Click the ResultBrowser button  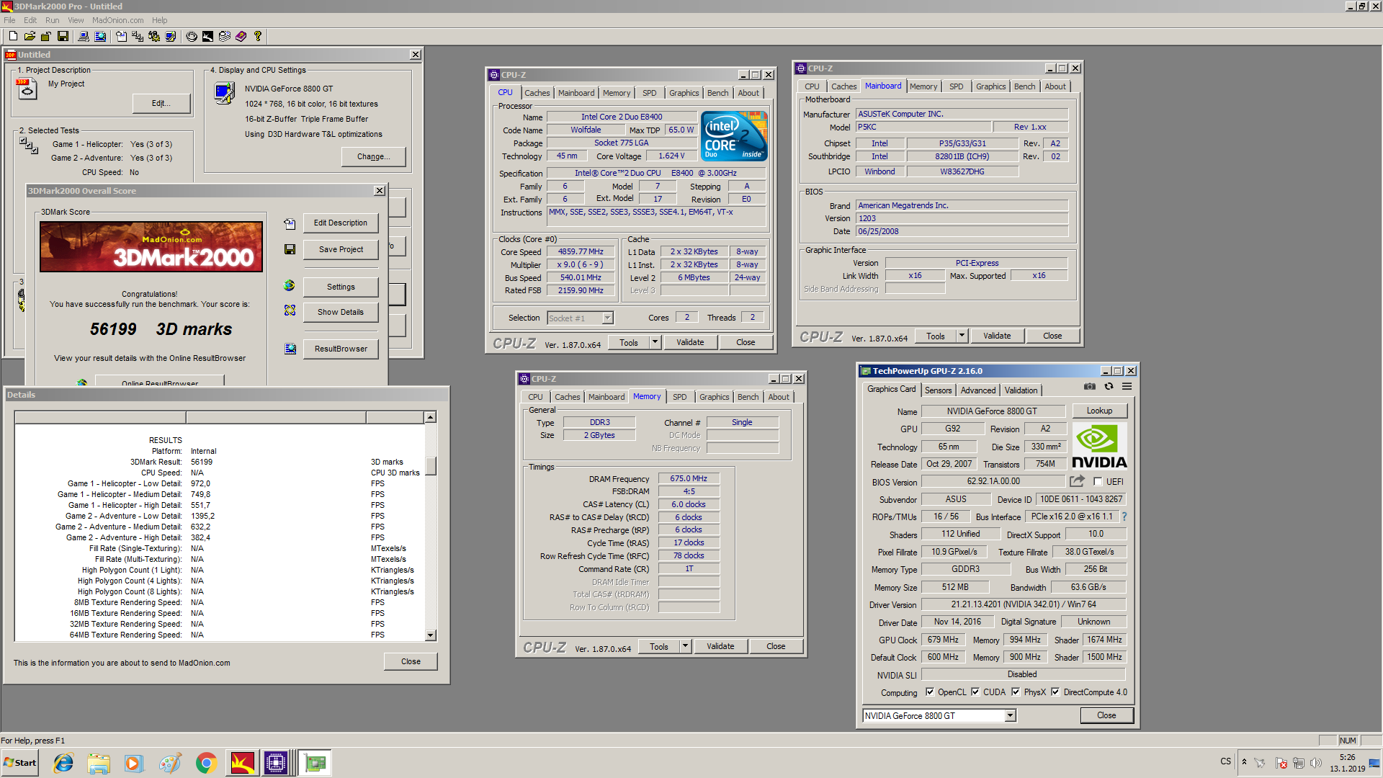coord(341,349)
